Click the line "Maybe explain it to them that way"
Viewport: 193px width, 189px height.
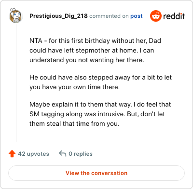[x=100, y=105]
